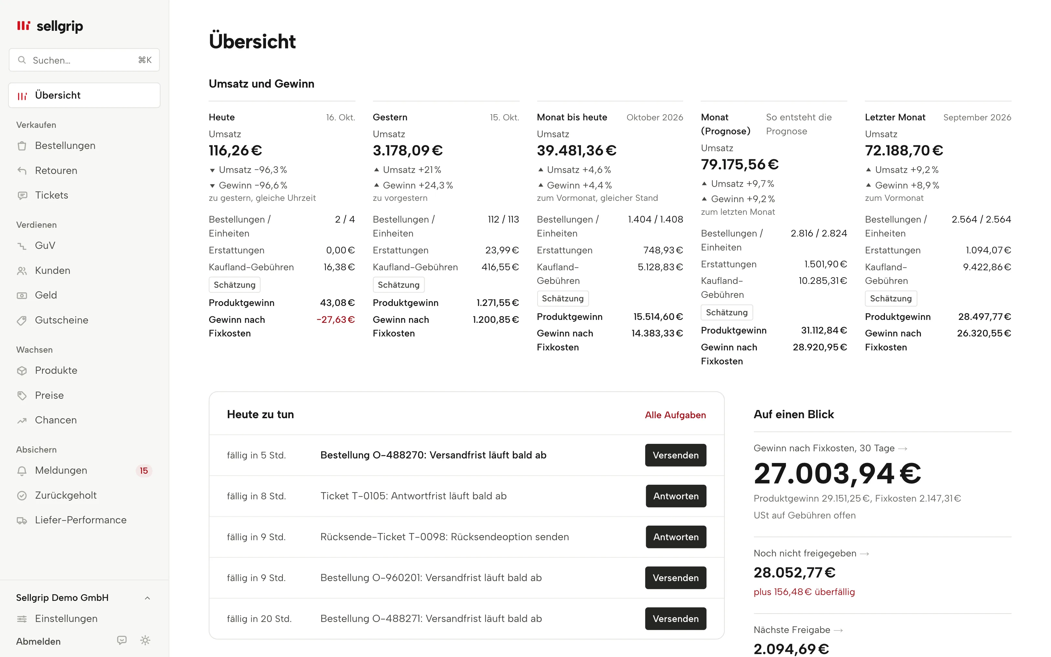Open Bestellungen via its bag icon
The image size is (1051, 657).
coord(22,146)
